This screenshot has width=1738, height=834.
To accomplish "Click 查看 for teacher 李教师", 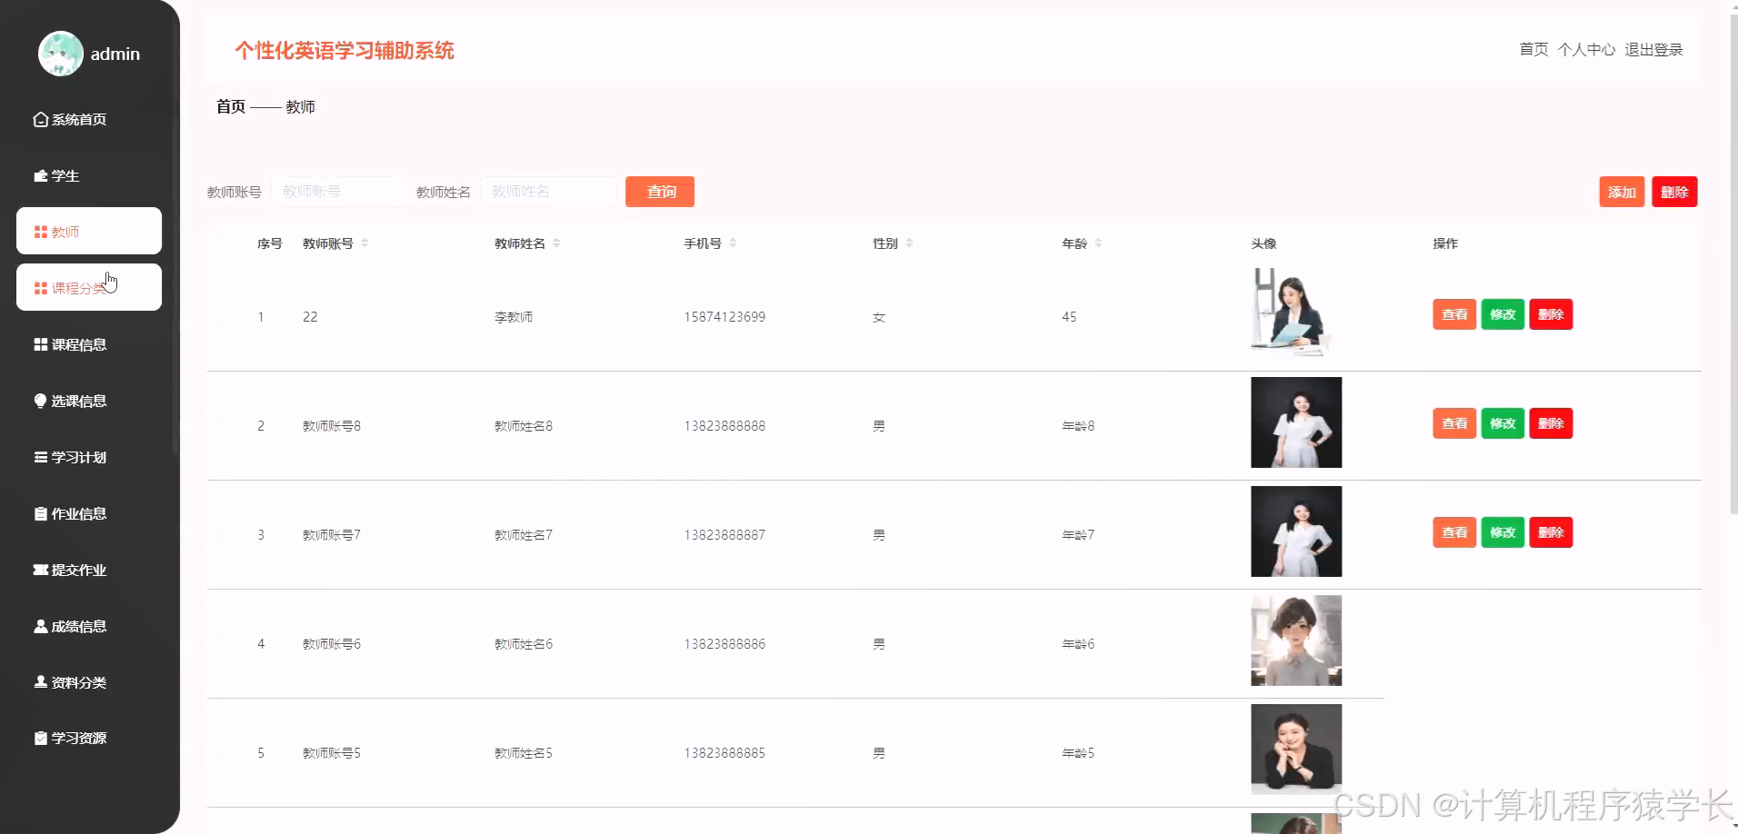I will (x=1454, y=314).
